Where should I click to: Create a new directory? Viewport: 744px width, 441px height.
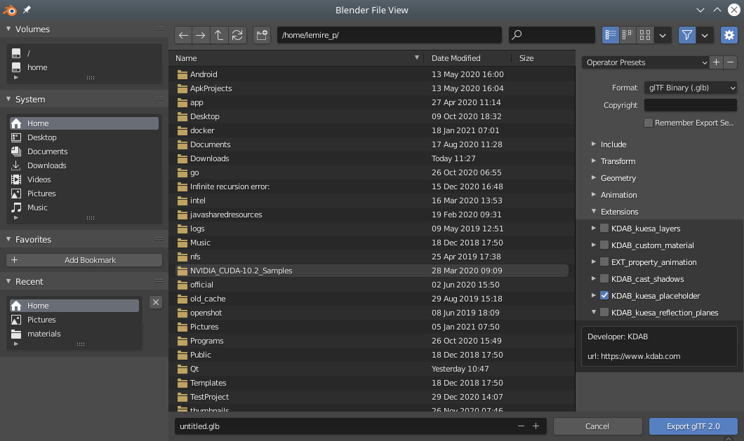tap(262, 35)
